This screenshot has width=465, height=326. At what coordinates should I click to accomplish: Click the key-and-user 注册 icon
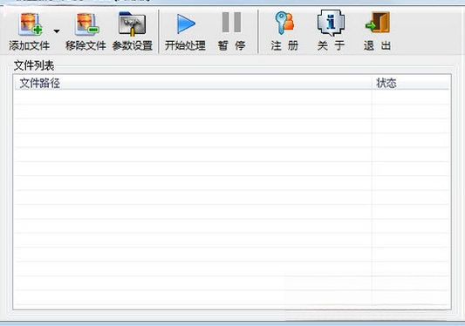[x=284, y=23]
